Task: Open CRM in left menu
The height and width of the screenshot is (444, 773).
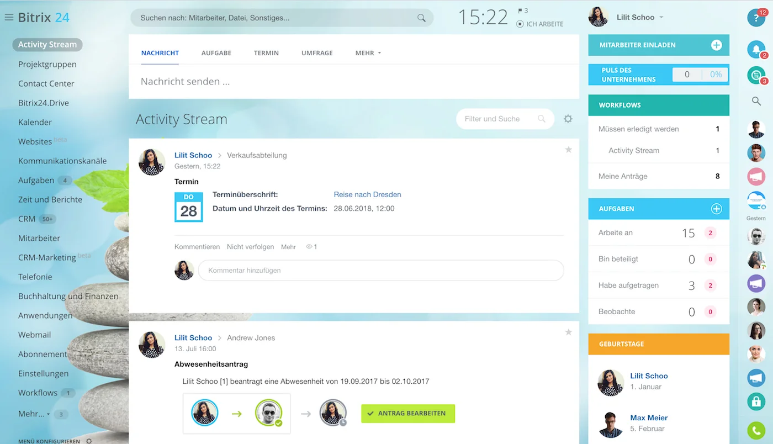Action: tap(27, 219)
